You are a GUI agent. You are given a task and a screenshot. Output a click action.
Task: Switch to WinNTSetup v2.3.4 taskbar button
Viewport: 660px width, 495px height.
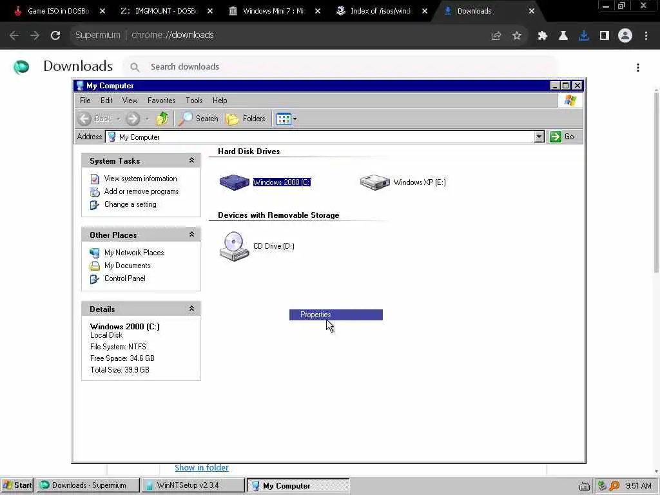click(x=193, y=485)
